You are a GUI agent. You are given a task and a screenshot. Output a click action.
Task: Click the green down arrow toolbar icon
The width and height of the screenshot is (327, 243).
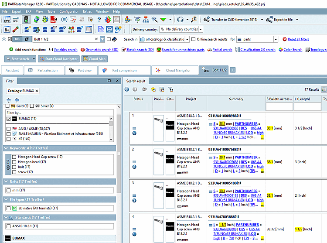(x=163, y=20)
